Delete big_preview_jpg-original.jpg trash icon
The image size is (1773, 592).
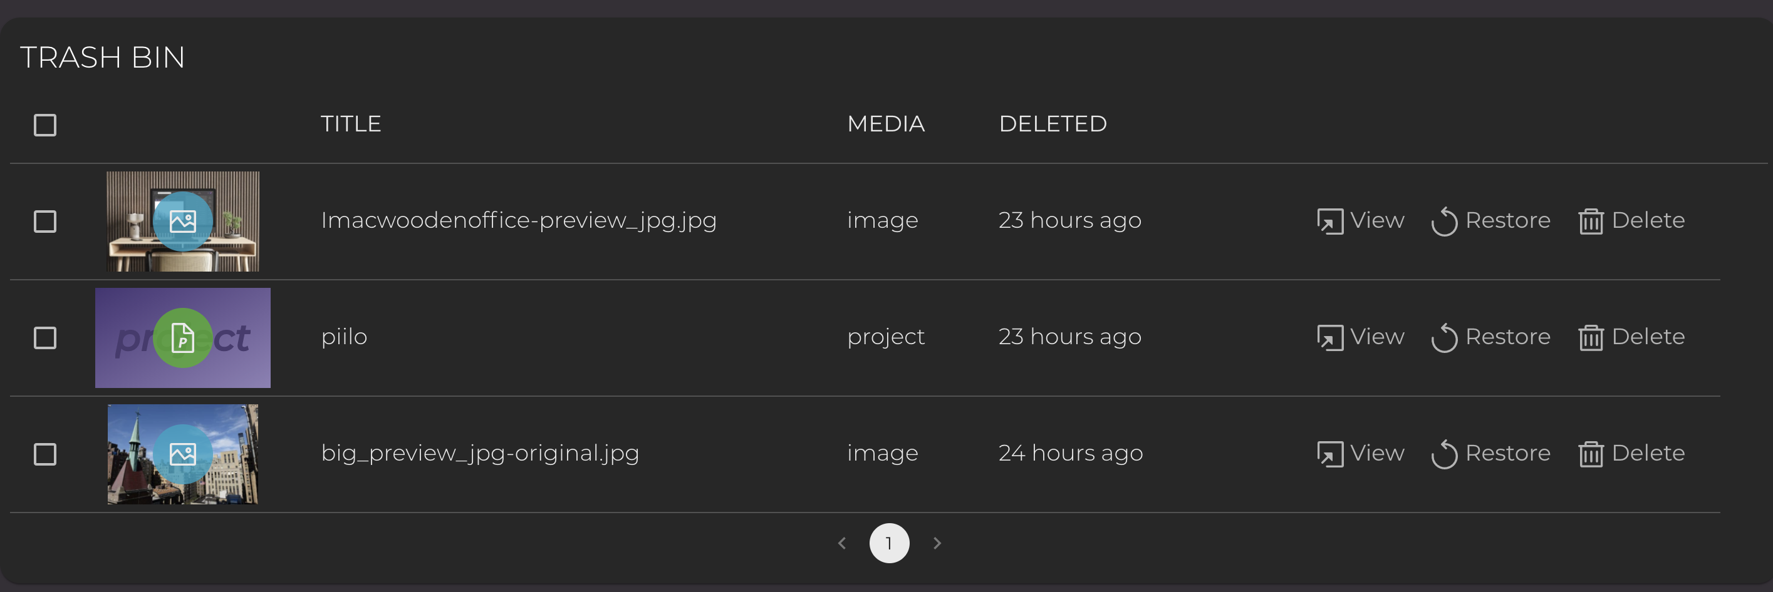pyautogui.click(x=1591, y=454)
